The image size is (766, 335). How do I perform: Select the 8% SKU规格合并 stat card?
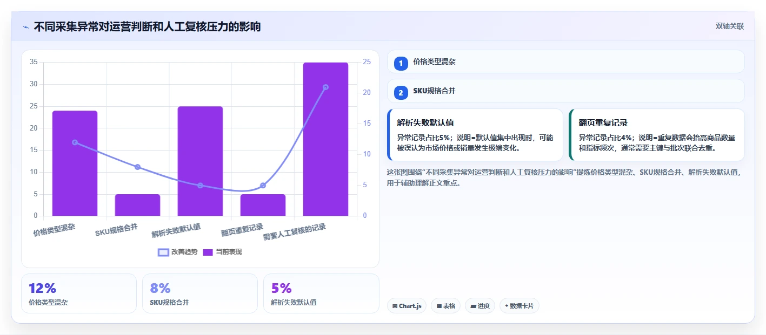point(200,293)
